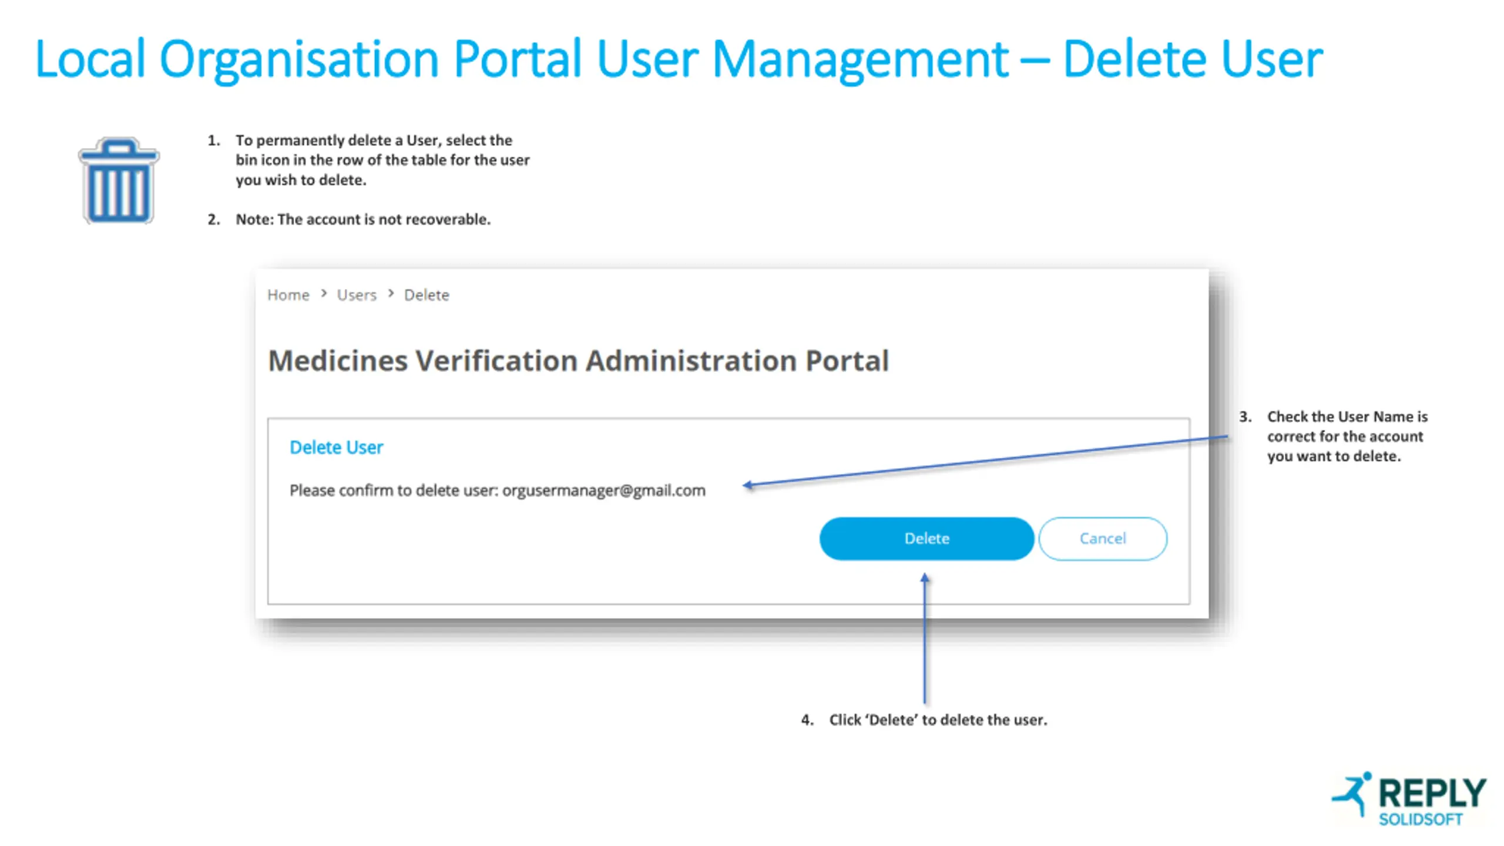
Task: Click the 'Delete User' panel heading
Action: coord(336,448)
